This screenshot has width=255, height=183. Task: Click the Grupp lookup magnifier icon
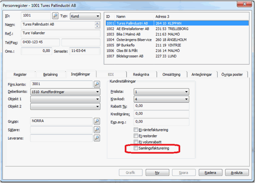[x=97, y=121]
